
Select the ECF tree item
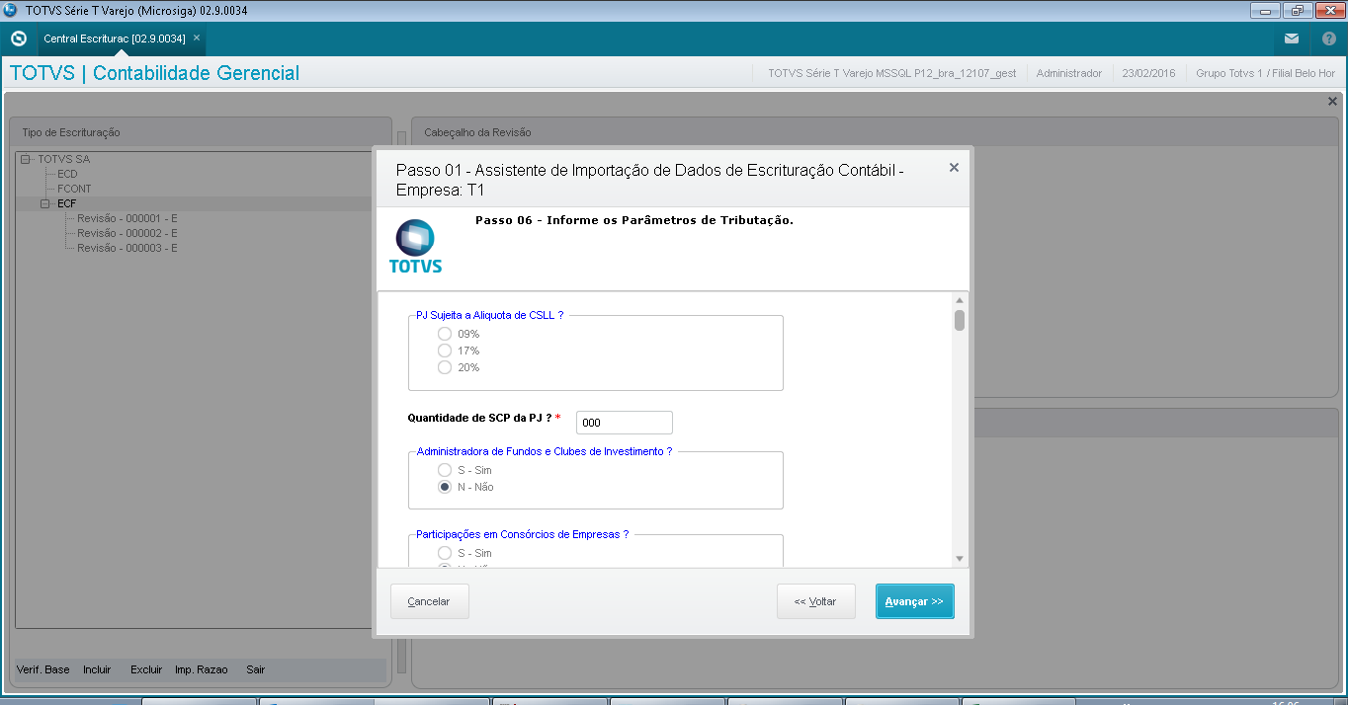coord(66,203)
